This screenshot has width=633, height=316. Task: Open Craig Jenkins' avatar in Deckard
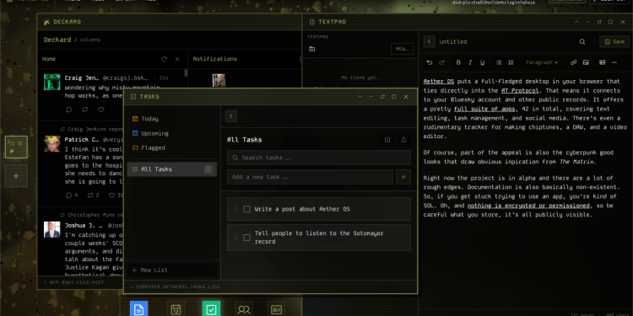tap(52, 82)
